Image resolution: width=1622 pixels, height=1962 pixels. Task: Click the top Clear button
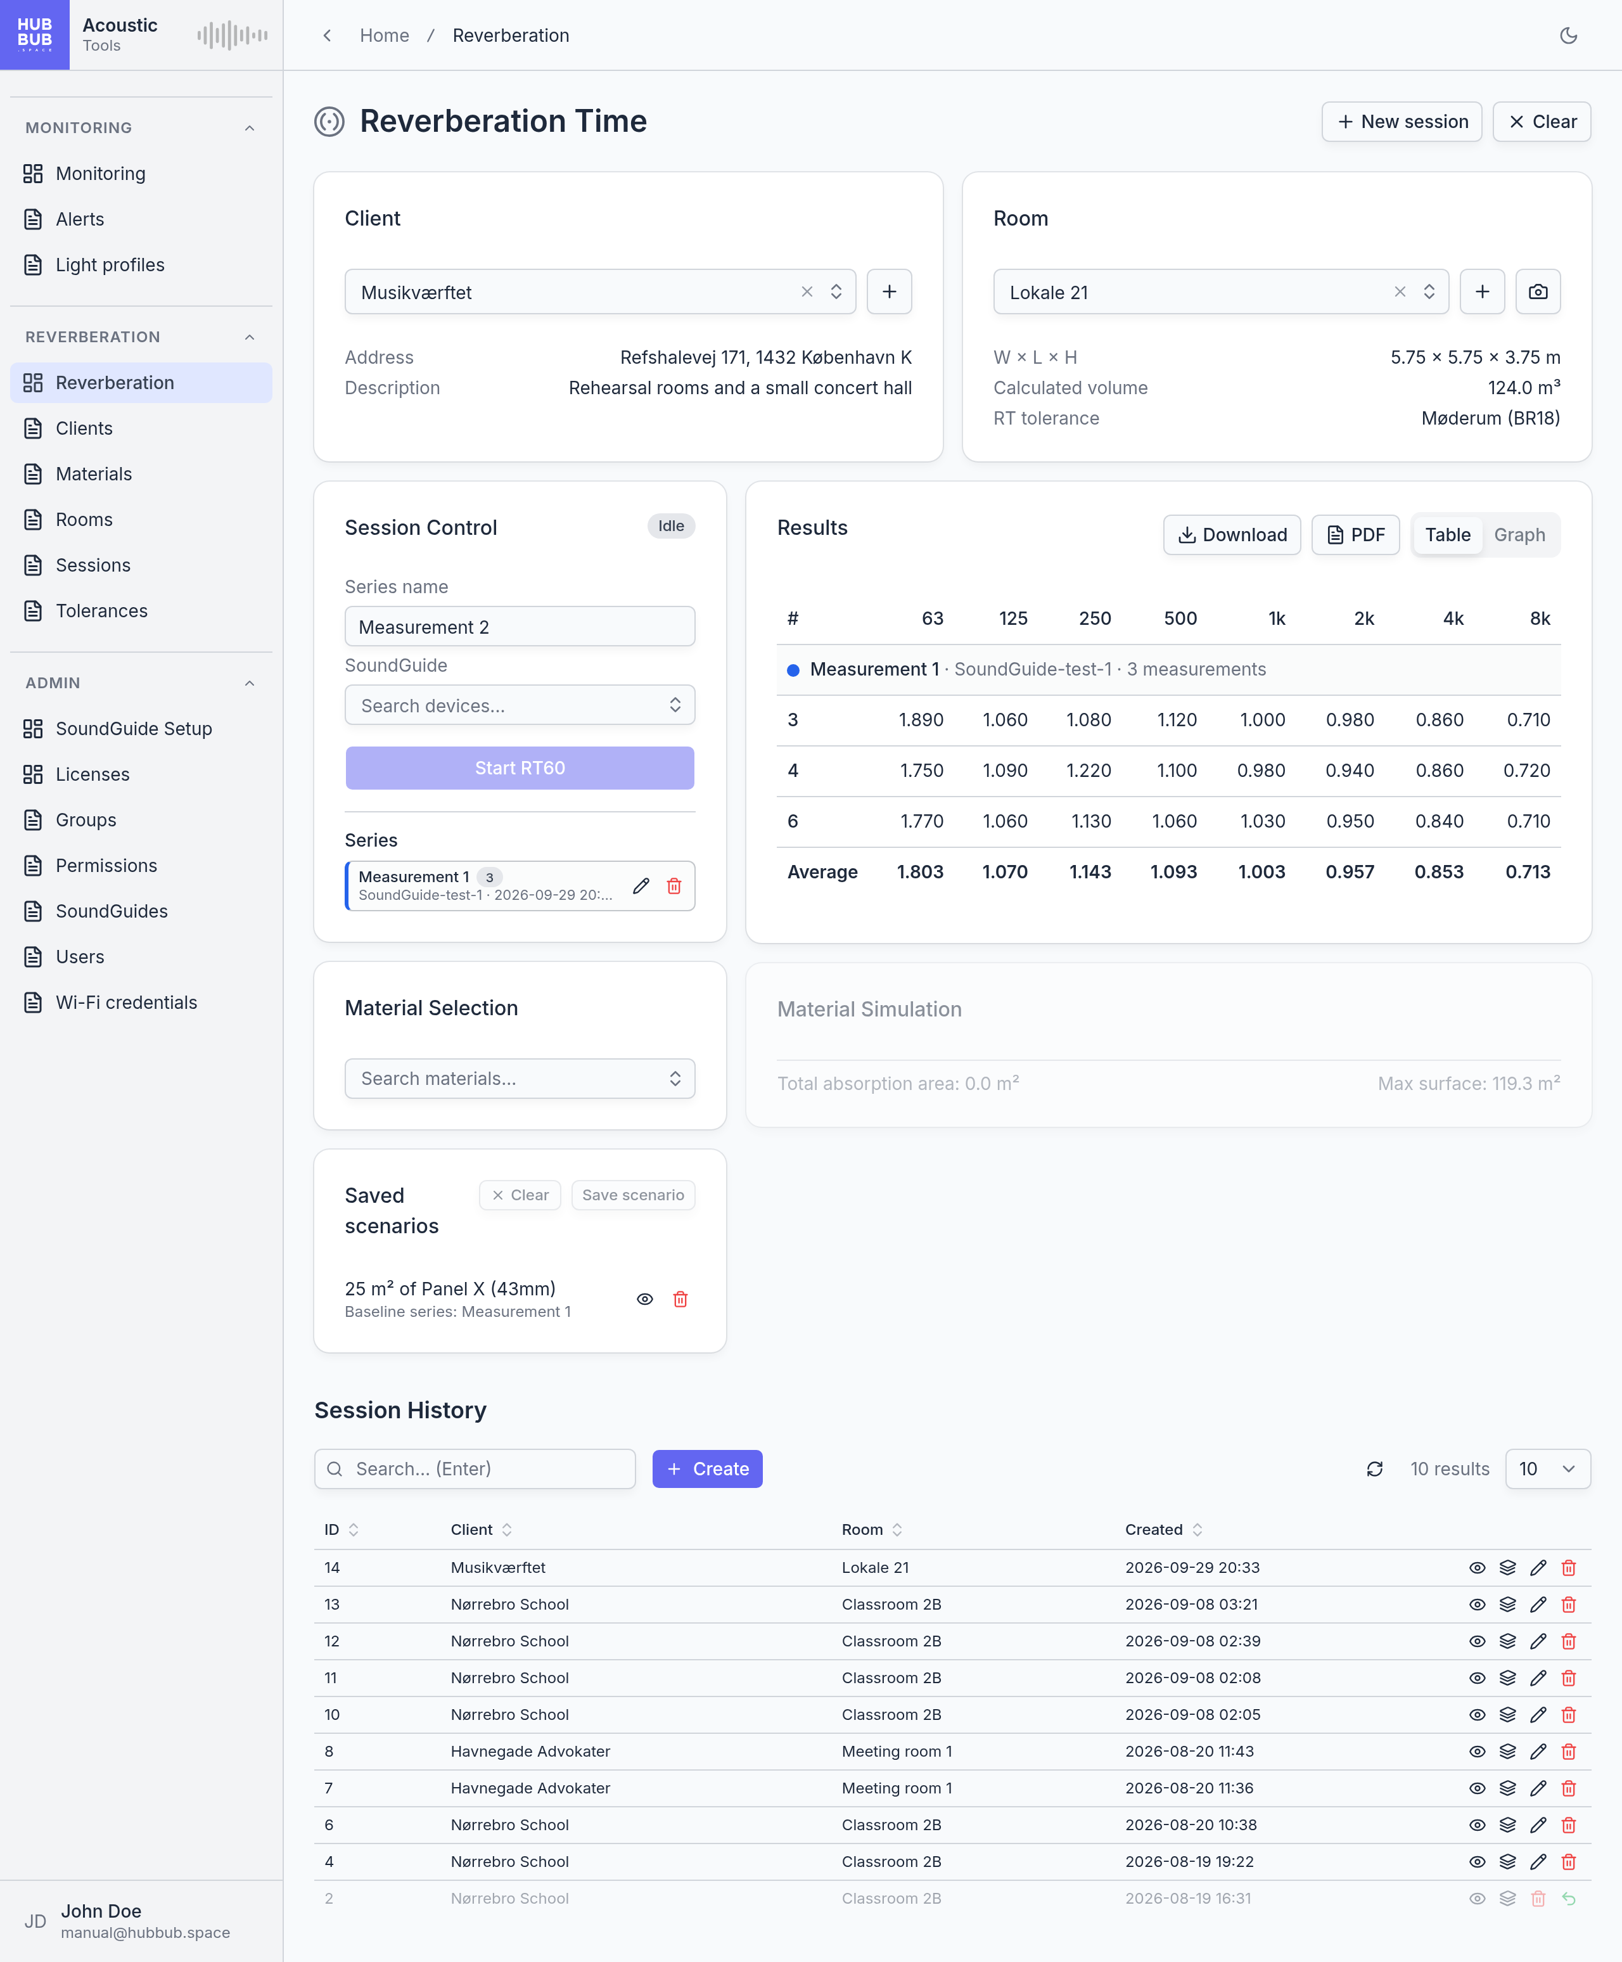tap(1542, 122)
